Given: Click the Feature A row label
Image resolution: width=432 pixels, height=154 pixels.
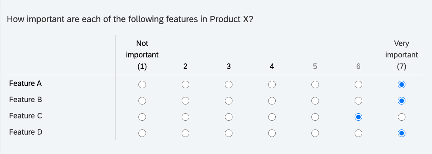Looking at the screenshot, I should (25, 83).
